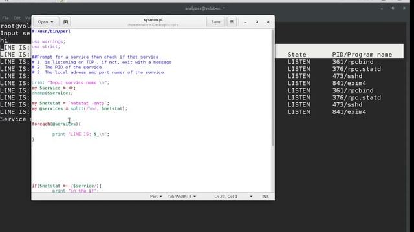Click the first '841/exim4' entry in terminal
This screenshot has width=414, height=232.
[x=349, y=83]
